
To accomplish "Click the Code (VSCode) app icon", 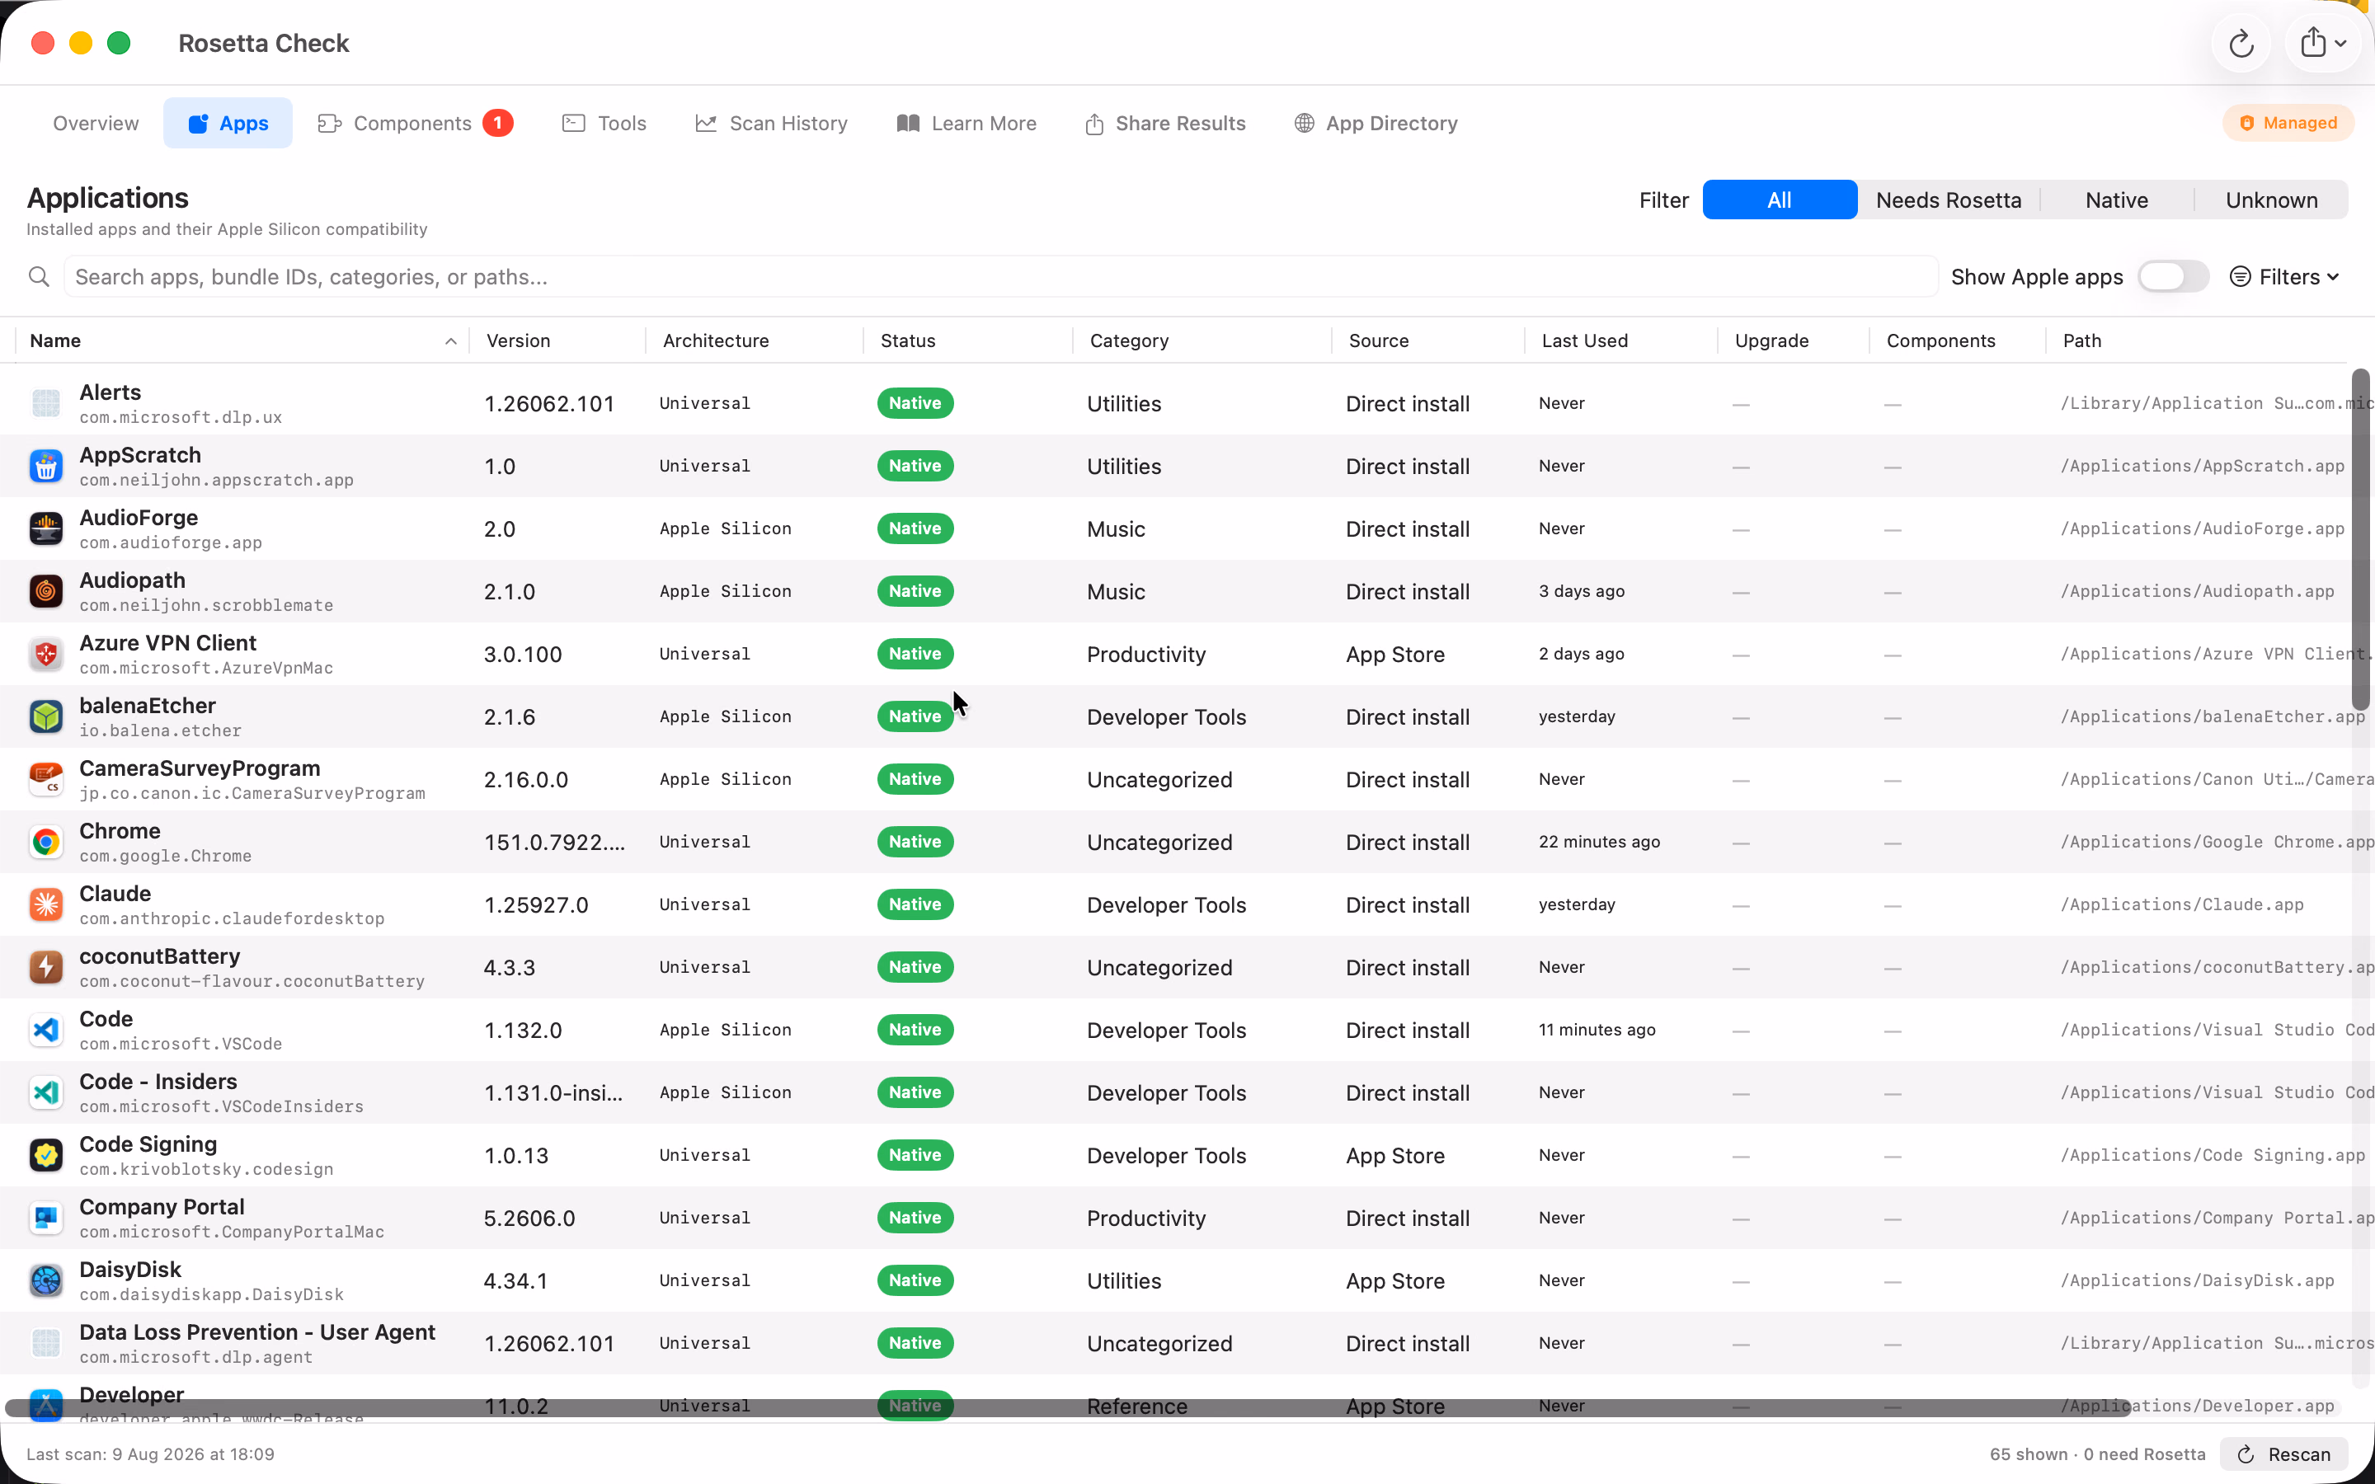I will (x=46, y=1031).
